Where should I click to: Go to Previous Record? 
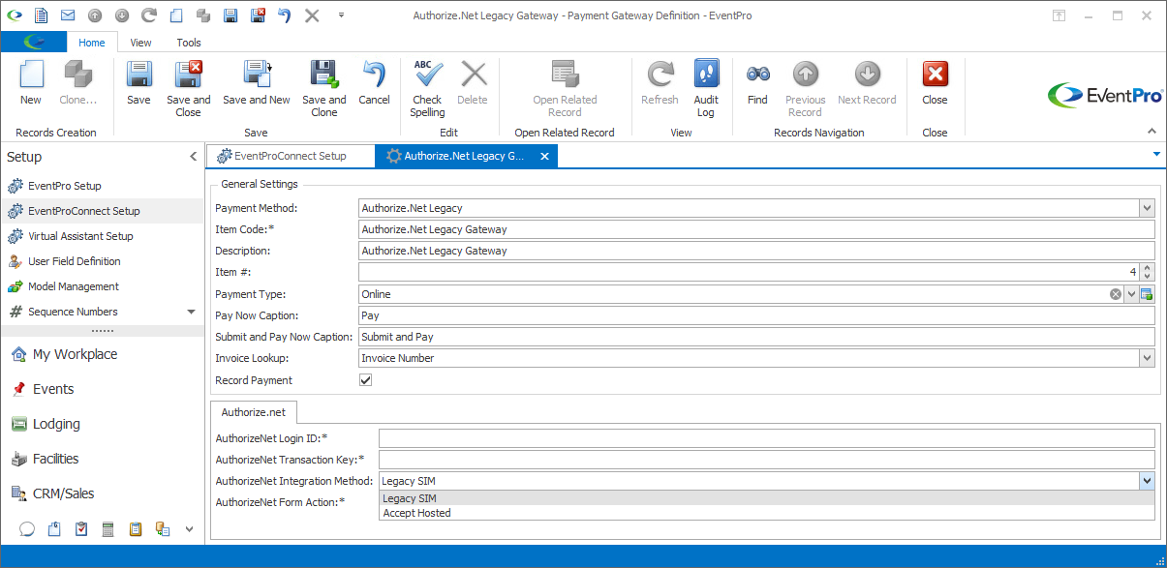coord(805,89)
